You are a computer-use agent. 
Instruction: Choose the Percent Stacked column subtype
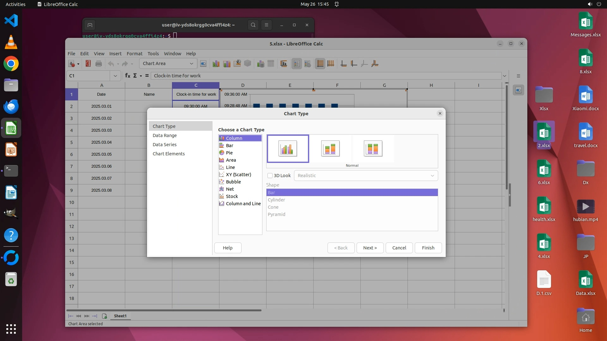click(373, 148)
